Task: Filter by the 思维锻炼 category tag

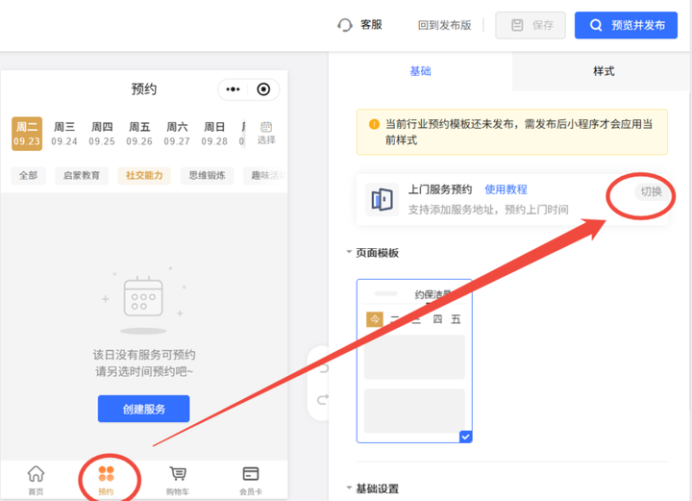Action: 207,175
